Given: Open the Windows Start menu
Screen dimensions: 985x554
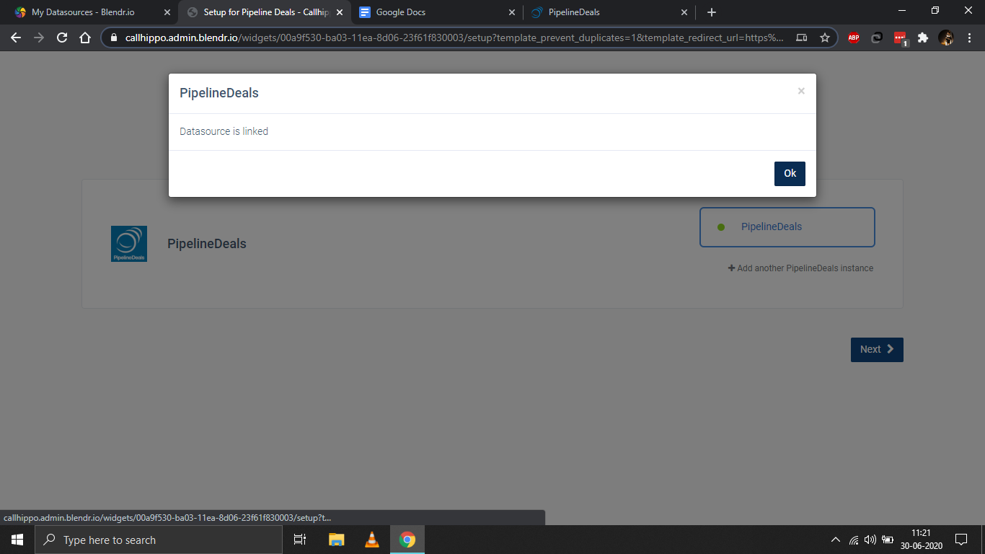Looking at the screenshot, I should 17,540.
